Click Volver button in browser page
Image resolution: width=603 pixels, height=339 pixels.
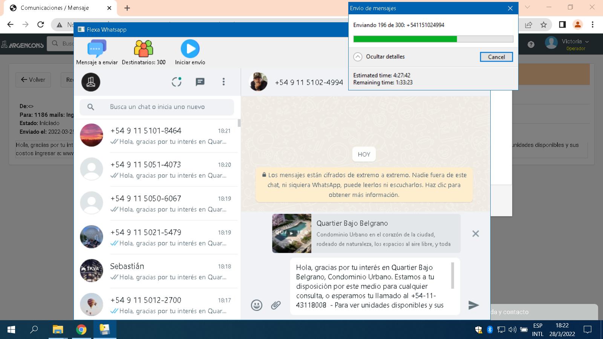[33, 80]
